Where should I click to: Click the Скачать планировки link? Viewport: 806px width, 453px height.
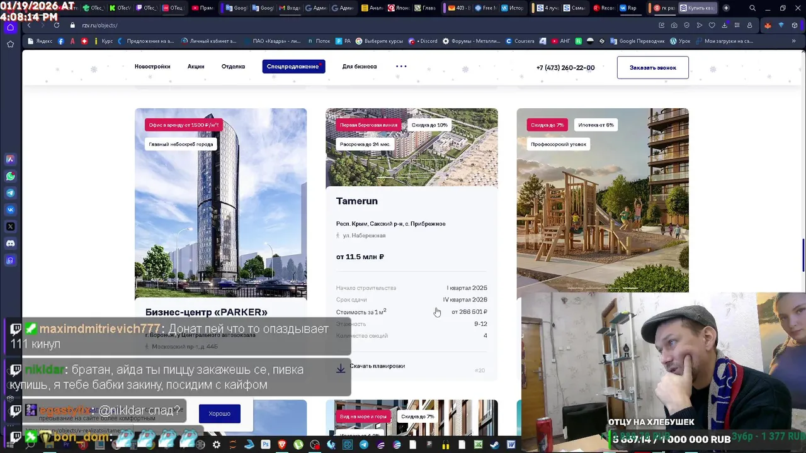pos(377,366)
